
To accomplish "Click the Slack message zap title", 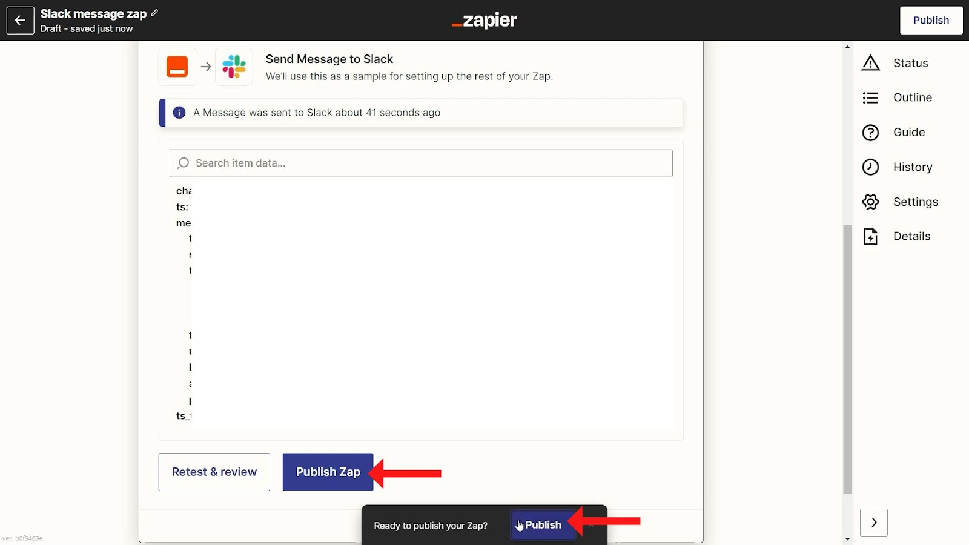I will coord(93,13).
